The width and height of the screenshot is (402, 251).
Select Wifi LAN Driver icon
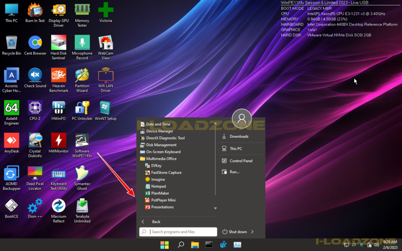[106, 80]
